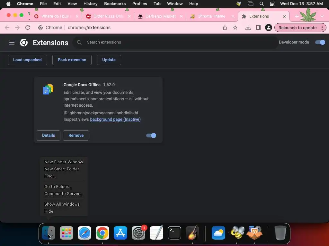Click the Chrome logo beside Extensions title

pyautogui.click(x=24, y=43)
